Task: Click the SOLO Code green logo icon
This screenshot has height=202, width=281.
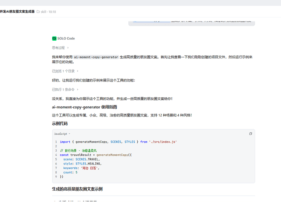Action: pos(54,39)
